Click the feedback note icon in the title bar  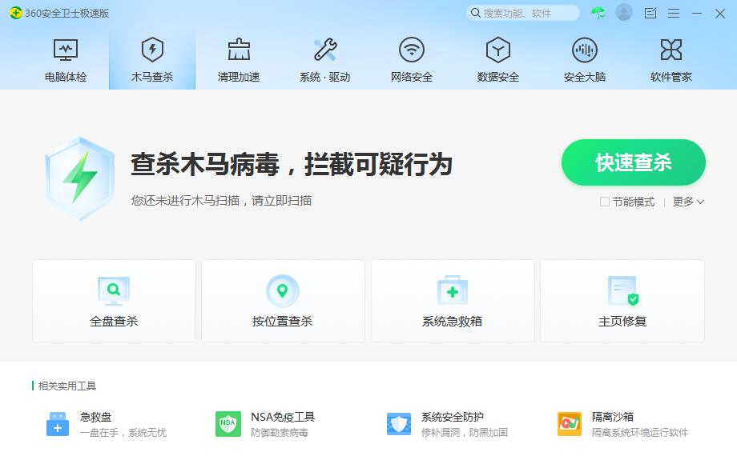pyautogui.click(x=650, y=13)
